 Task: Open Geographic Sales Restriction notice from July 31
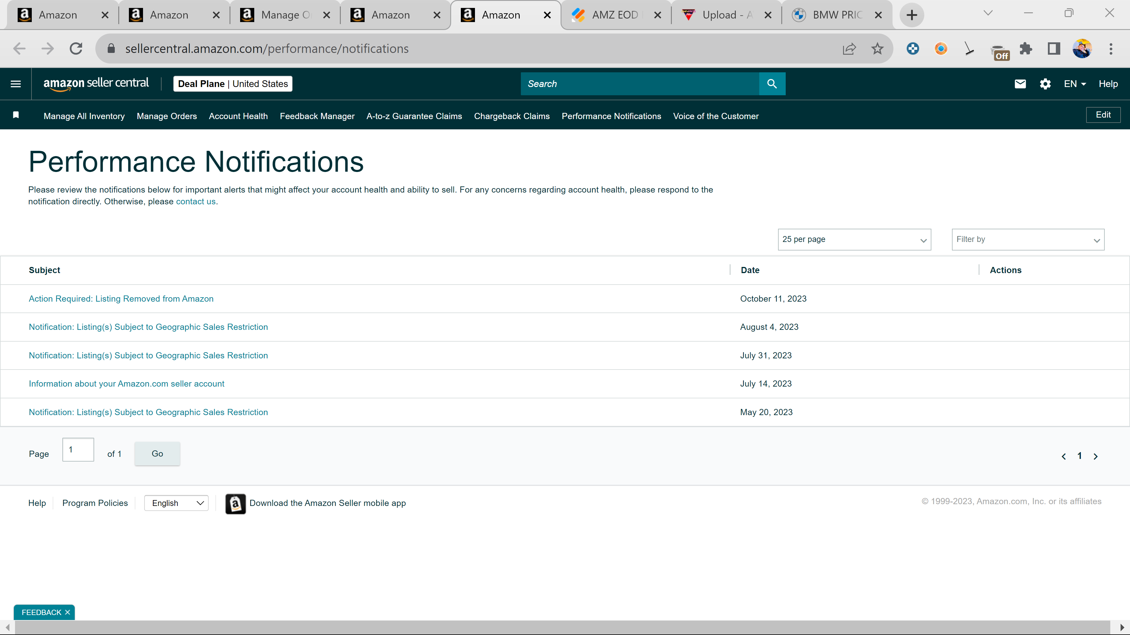point(148,356)
